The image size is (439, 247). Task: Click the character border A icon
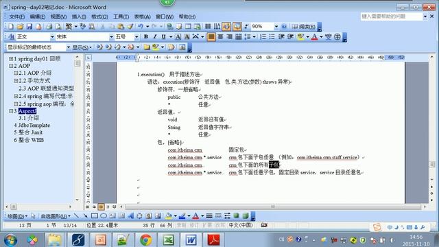(x=178, y=36)
